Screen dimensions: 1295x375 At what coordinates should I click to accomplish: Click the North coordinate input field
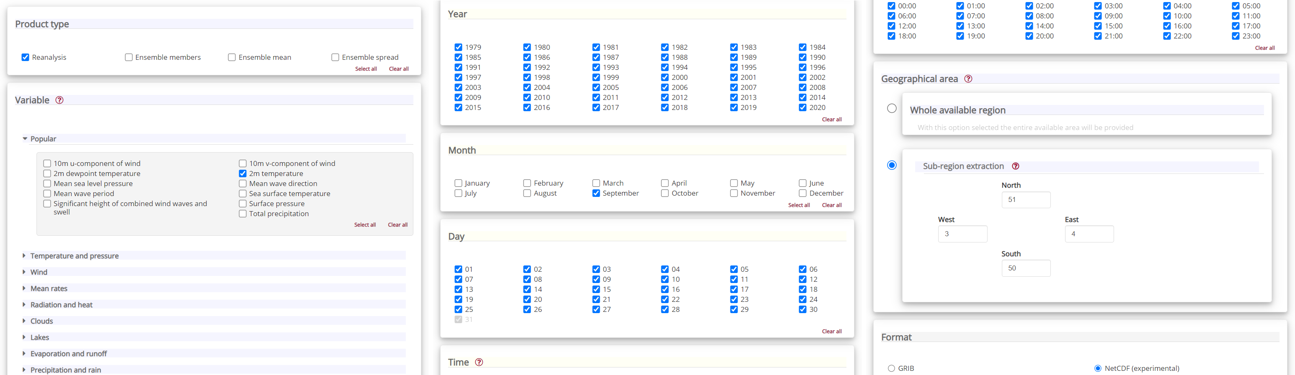(x=1026, y=200)
